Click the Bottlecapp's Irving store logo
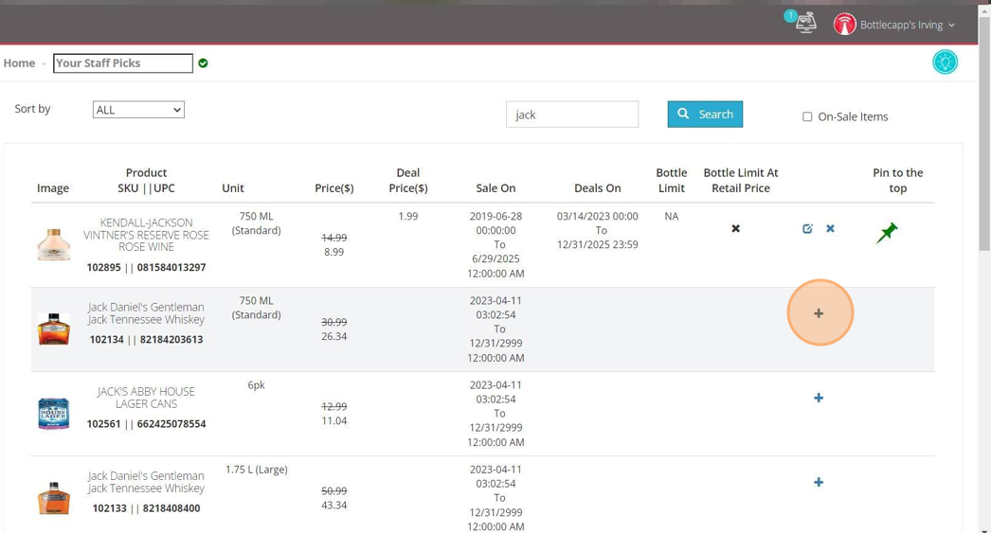The width and height of the screenshot is (991, 533). [844, 25]
